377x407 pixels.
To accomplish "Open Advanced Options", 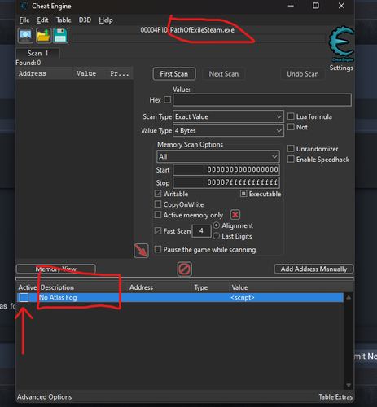I will click(x=45, y=397).
